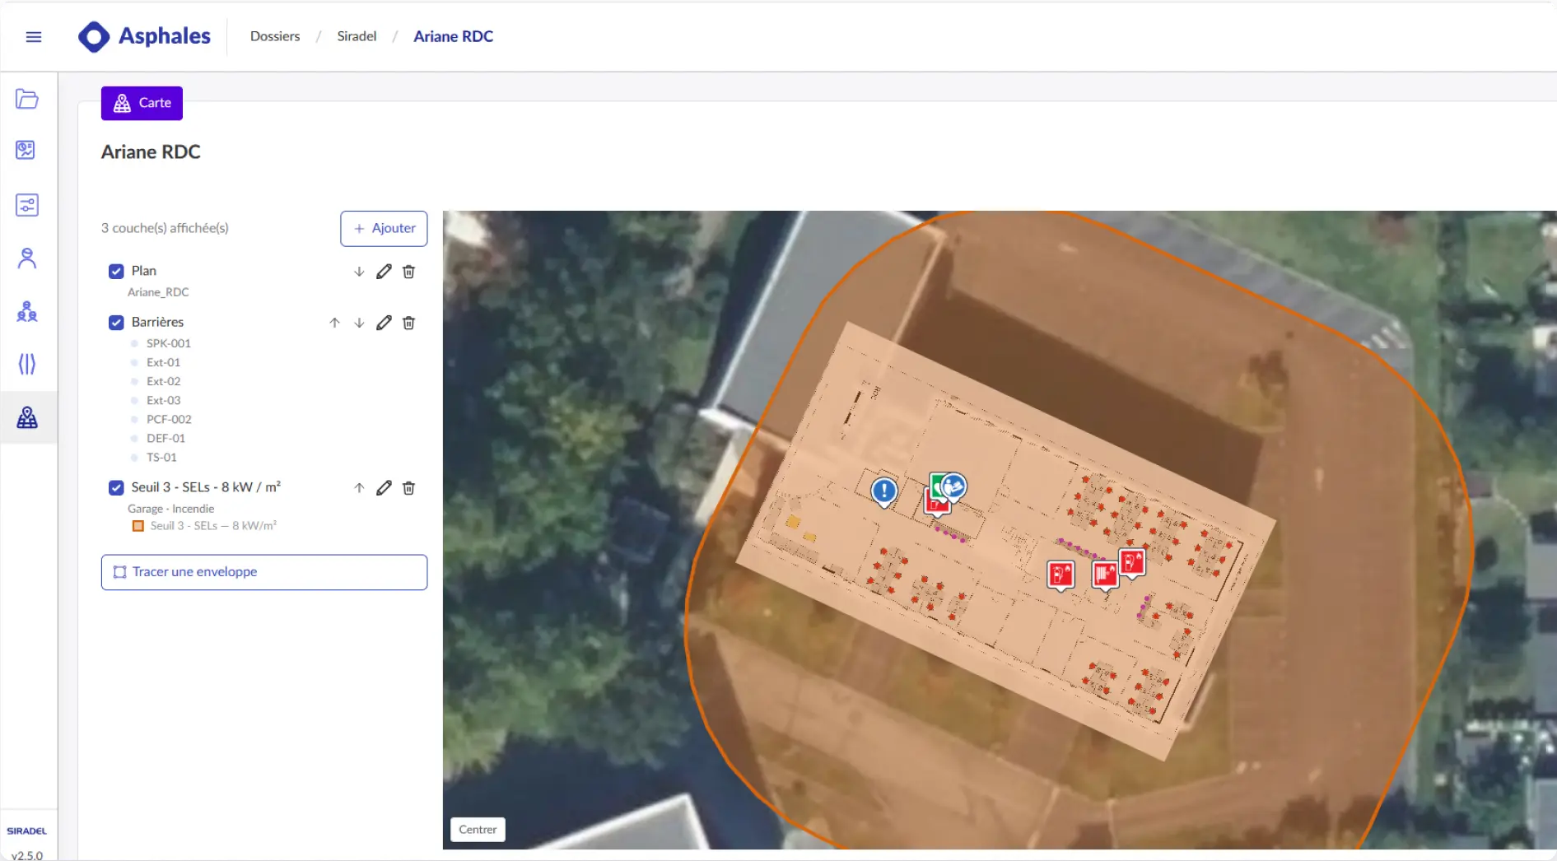
Task: Click the Ajouter button
Action: (x=384, y=229)
